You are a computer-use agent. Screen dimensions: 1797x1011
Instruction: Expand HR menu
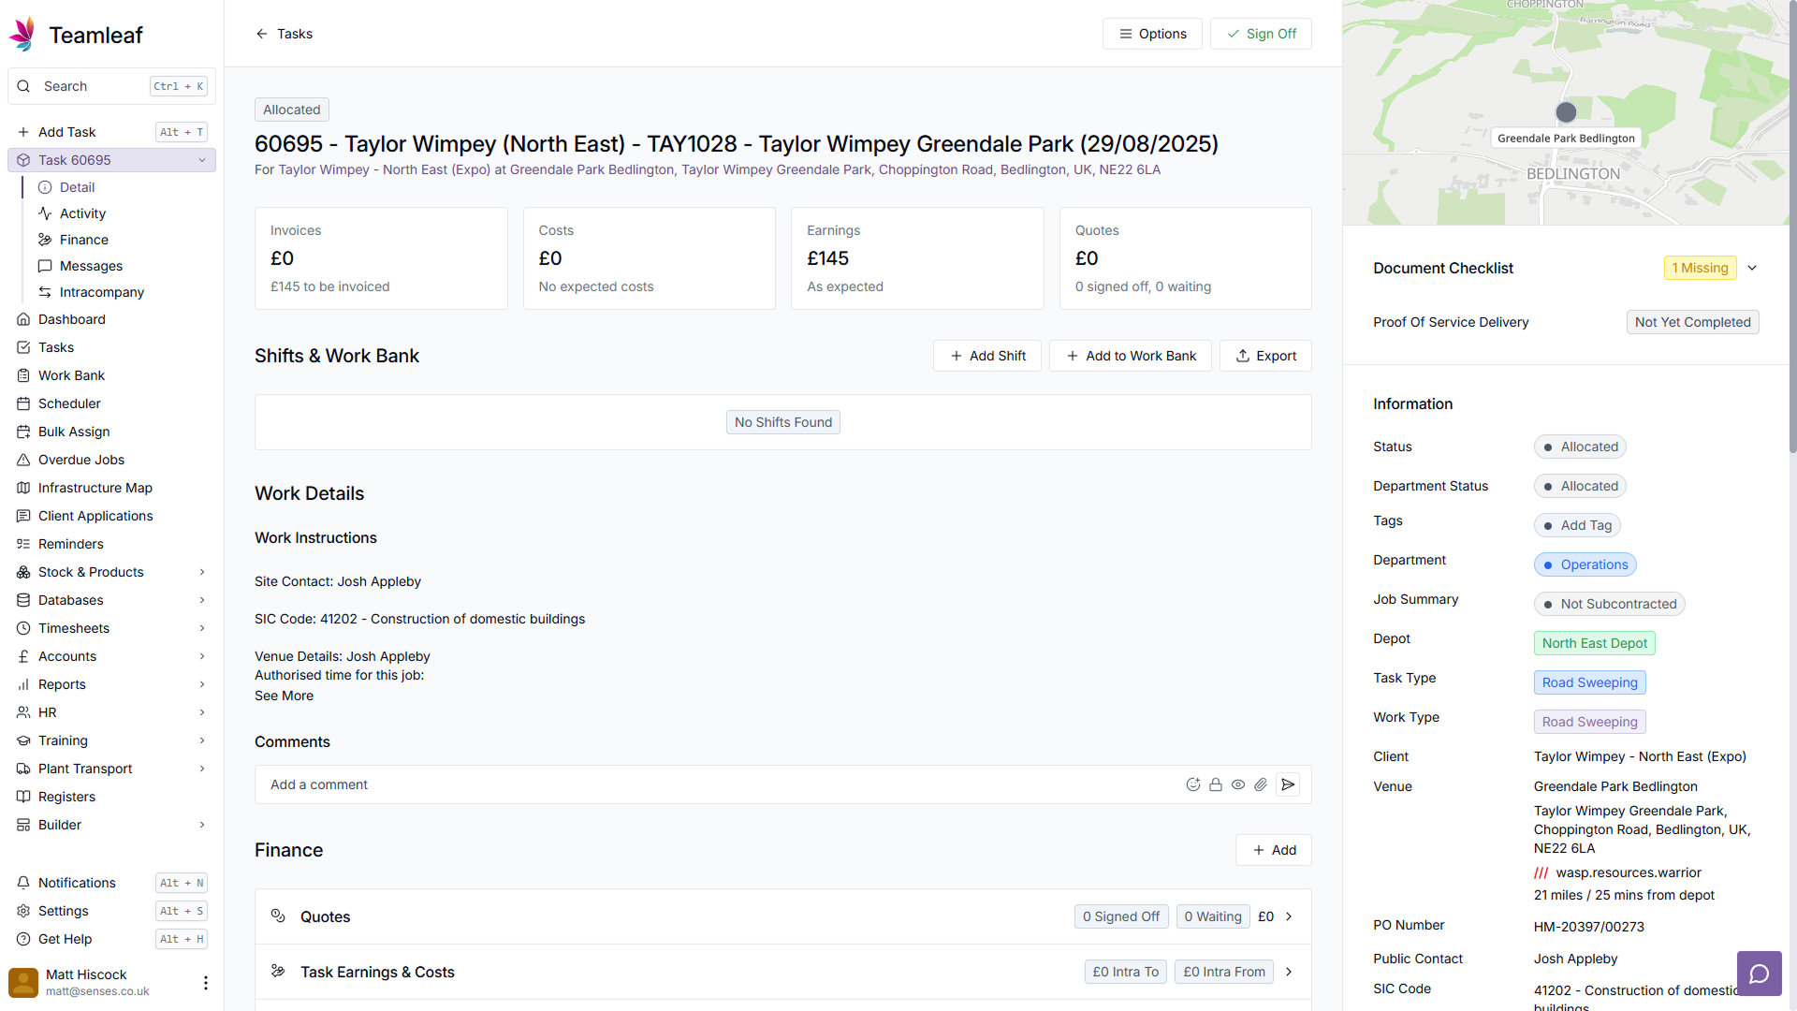pyautogui.click(x=202, y=712)
